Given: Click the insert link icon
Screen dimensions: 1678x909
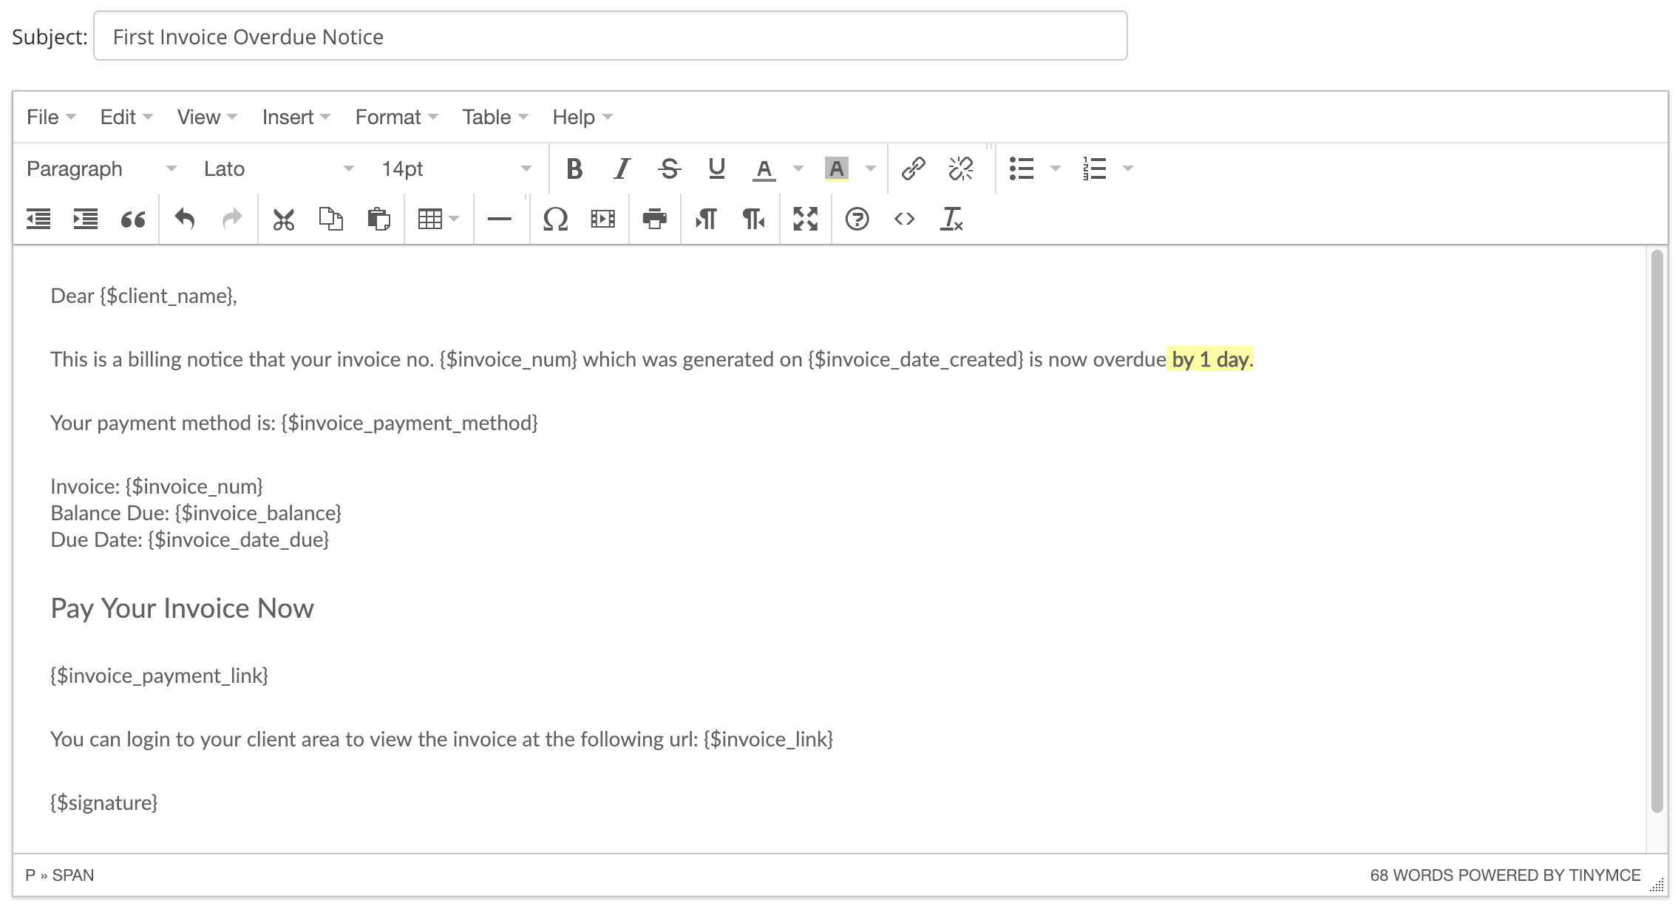Looking at the screenshot, I should tap(913, 168).
